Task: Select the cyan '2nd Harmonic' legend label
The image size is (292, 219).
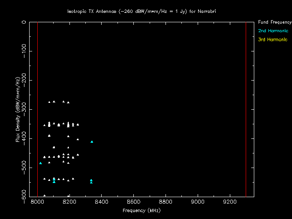Action: pyautogui.click(x=273, y=31)
